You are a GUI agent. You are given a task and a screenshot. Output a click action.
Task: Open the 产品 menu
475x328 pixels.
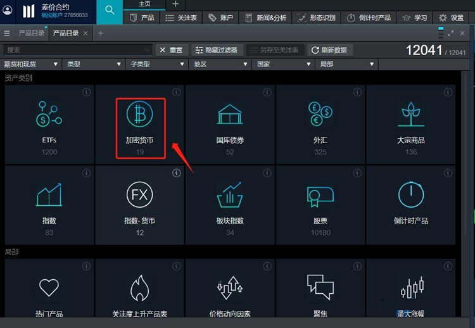click(142, 18)
